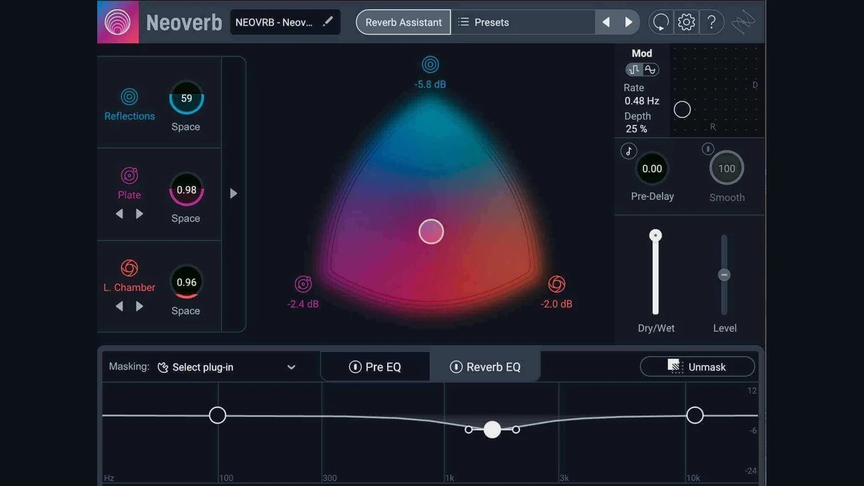Open the Reverb Assistant

pyautogui.click(x=403, y=22)
